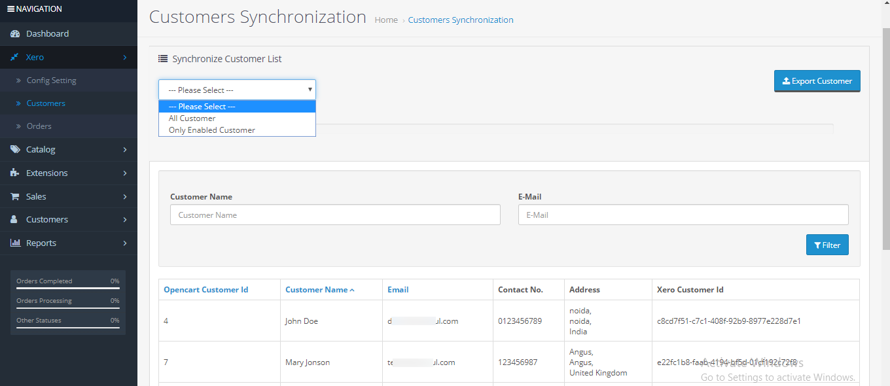Click the Xero plug icon
The width and height of the screenshot is (890, 386).
coord(14,58)
